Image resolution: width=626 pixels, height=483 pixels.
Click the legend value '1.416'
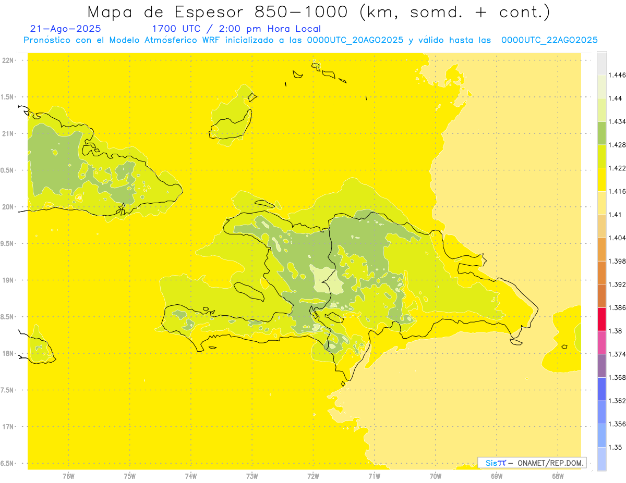(617, 191)
